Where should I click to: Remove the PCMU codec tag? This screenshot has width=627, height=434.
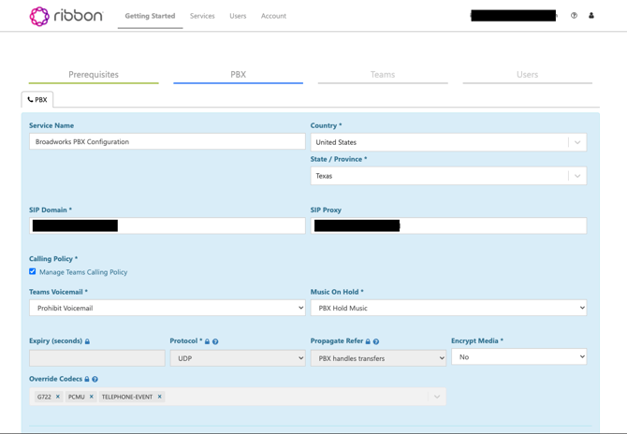(91, 397)
